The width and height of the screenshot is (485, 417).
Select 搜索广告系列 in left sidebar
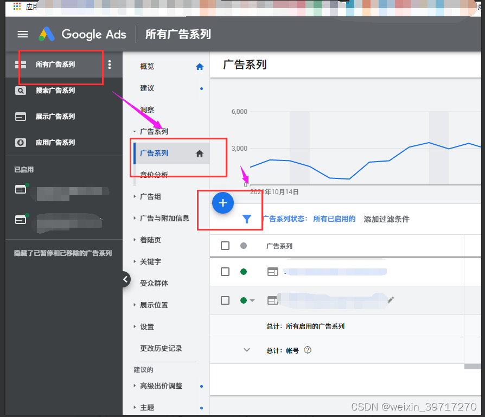point(55,91)
